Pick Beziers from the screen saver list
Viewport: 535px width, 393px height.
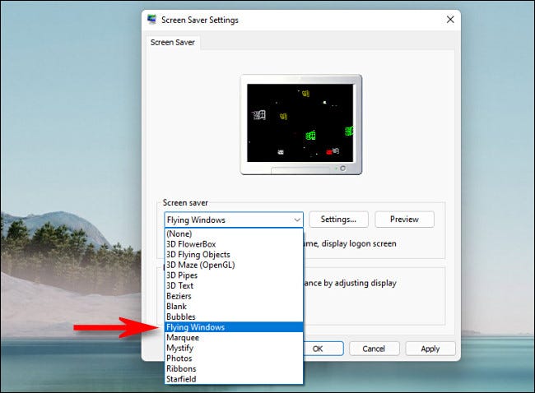pyautogui.click(x=234, y=296)
